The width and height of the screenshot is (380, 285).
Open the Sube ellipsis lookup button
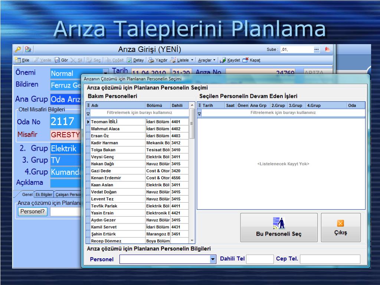point(317,49)
